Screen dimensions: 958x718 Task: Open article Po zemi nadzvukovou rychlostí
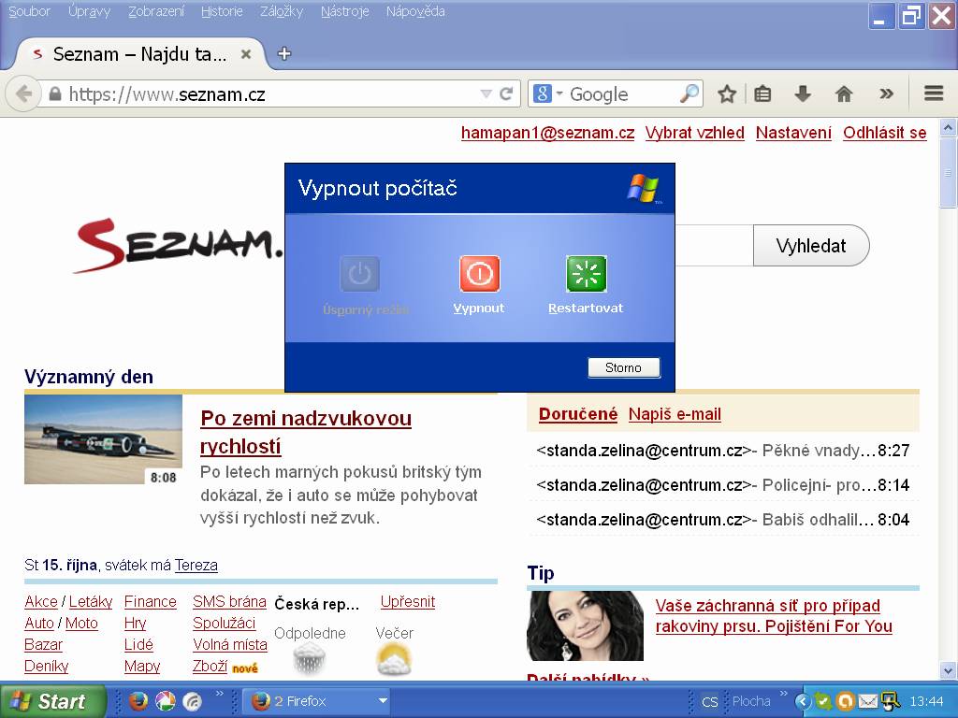tap(306, 432)
